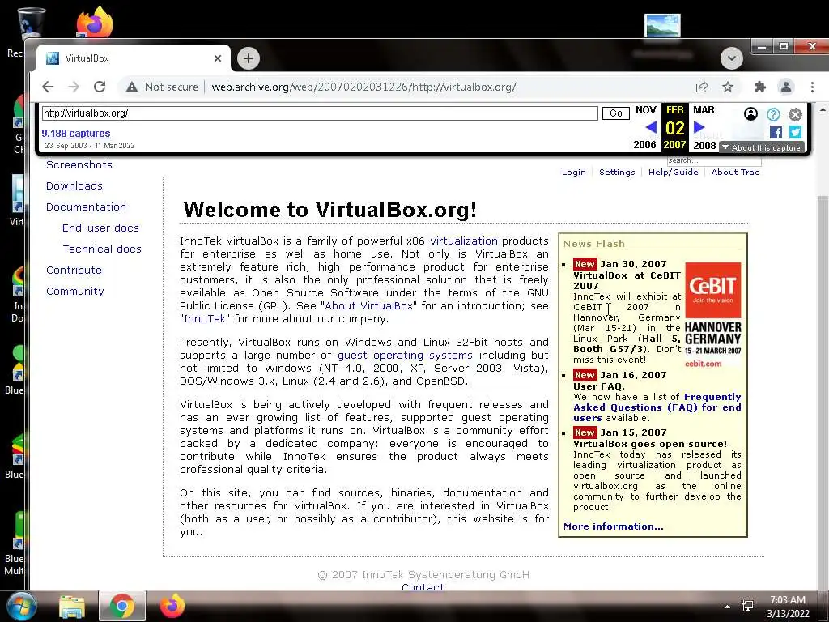Share capture on Twitter icon
The height and width of the screenshot is (622, 829).
click(795, 132)
